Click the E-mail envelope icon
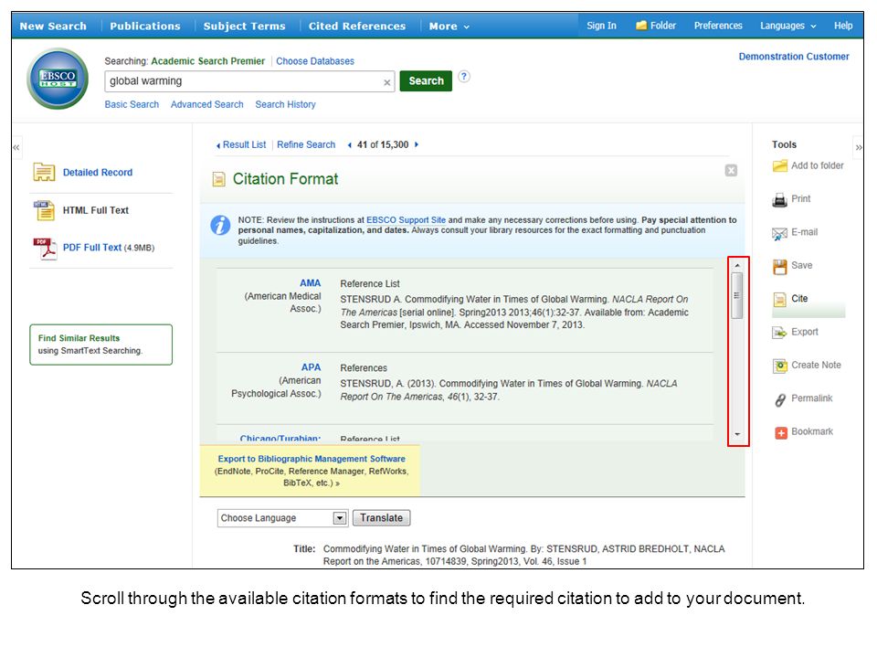The height and width of the screenshot is (658, 877). tap(779, 233)
